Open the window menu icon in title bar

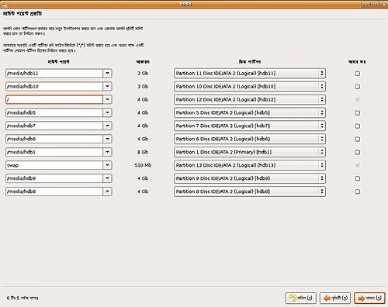5,5
